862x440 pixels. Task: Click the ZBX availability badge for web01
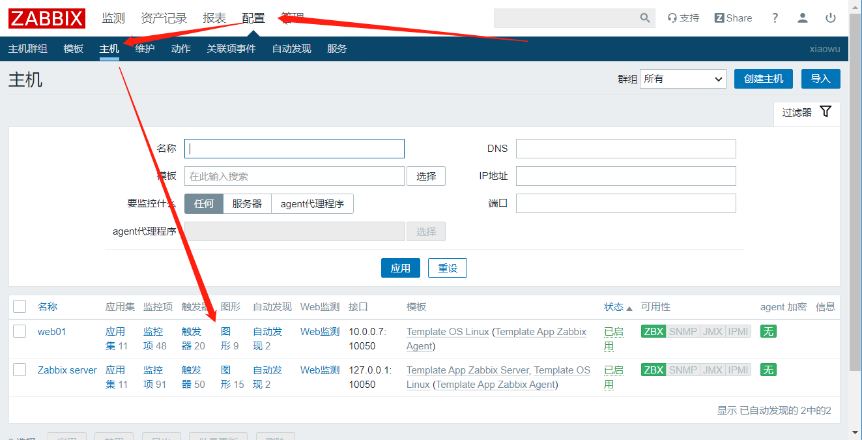(x=654, y=332)
